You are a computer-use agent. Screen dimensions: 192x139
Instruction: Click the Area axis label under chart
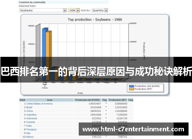coord(80,93)
